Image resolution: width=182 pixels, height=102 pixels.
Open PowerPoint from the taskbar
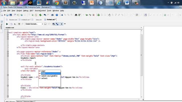[x=92, y=3]
